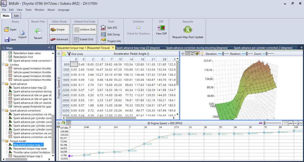This screenshot has height=162, width=304.
Task: Collapse the Torque model folder
Action: pyautogui.click(x=3, y=141)
